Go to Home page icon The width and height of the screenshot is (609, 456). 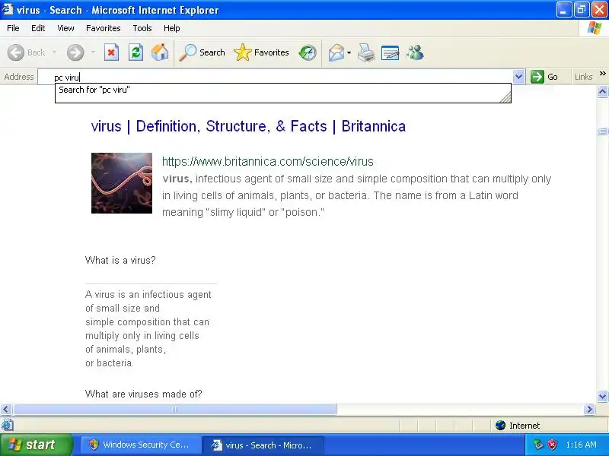click(x=160, y=52)
